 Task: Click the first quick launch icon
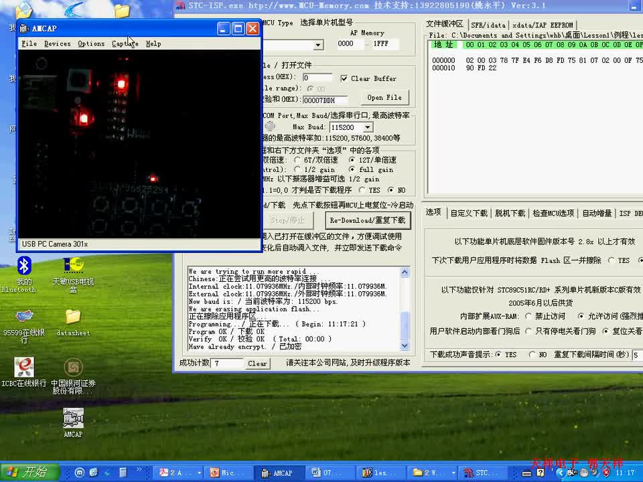click(x=80, y=473)
